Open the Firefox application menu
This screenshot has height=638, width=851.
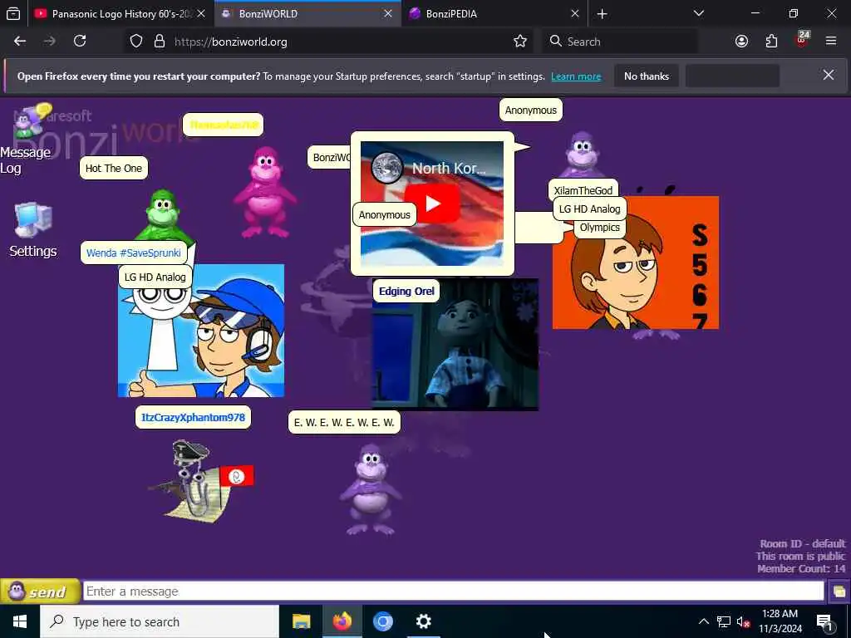(830, 42)
